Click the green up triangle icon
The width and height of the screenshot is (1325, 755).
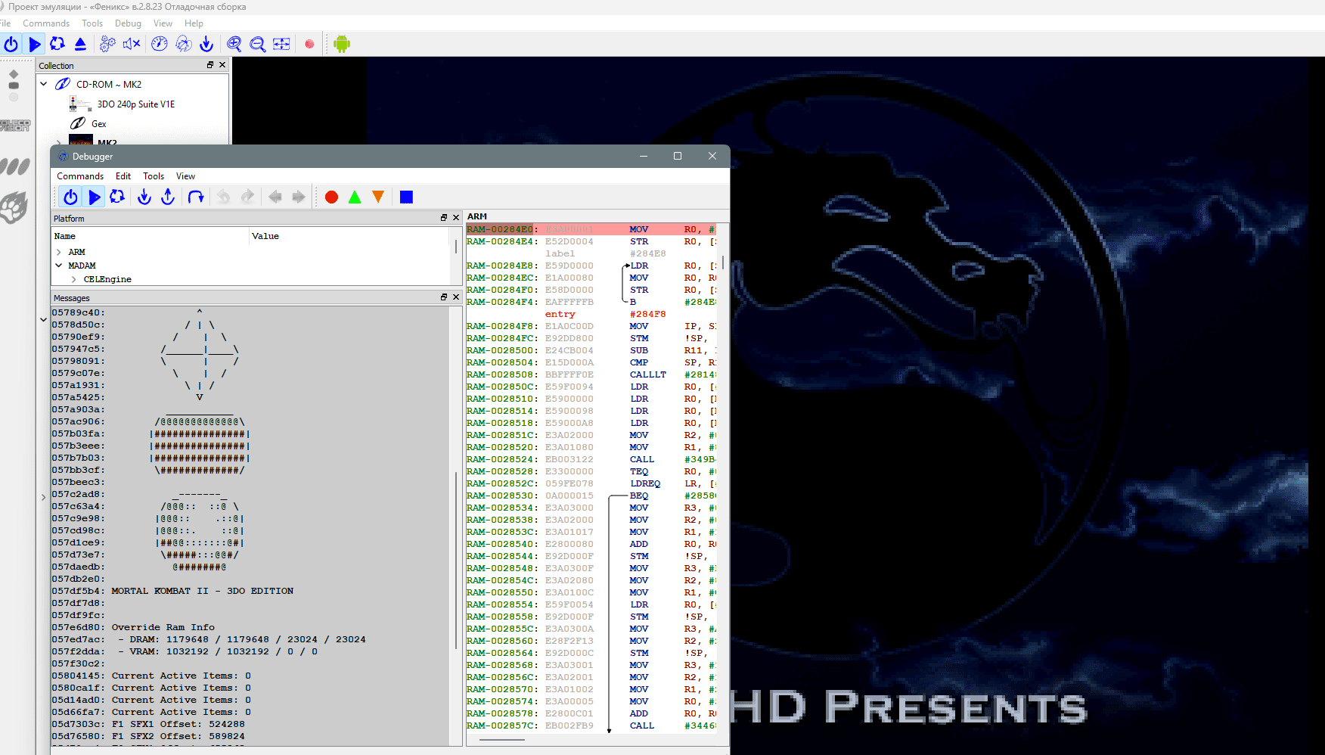[x=355, y=197]
